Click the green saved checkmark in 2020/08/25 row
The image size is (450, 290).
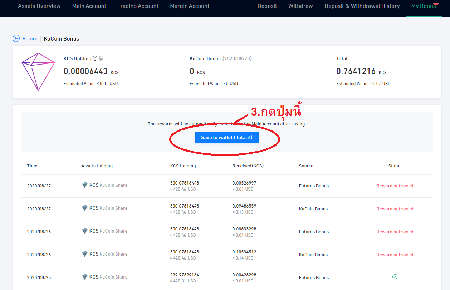click(395, 277)
